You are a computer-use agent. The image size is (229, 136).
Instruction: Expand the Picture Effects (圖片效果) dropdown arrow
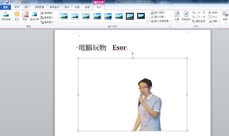pos(165,17)
